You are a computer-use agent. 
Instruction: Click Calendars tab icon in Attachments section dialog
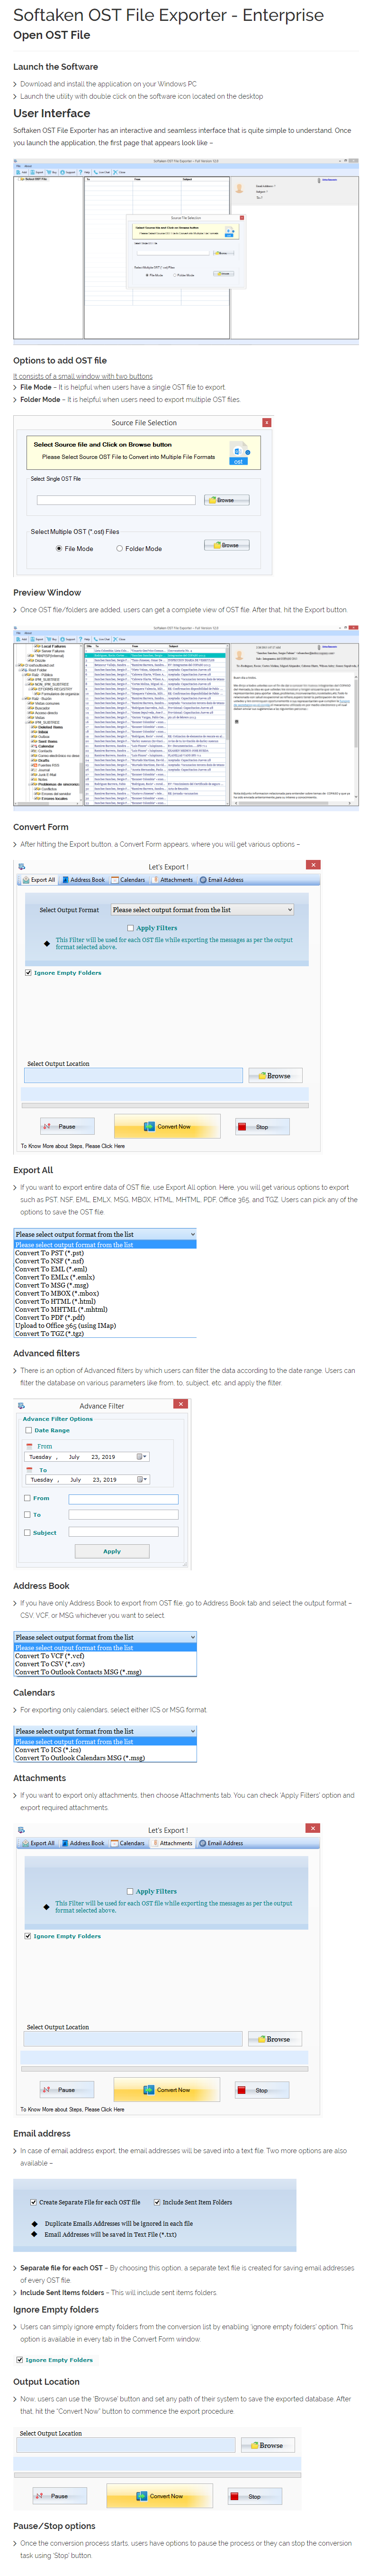click(114, 1843)
